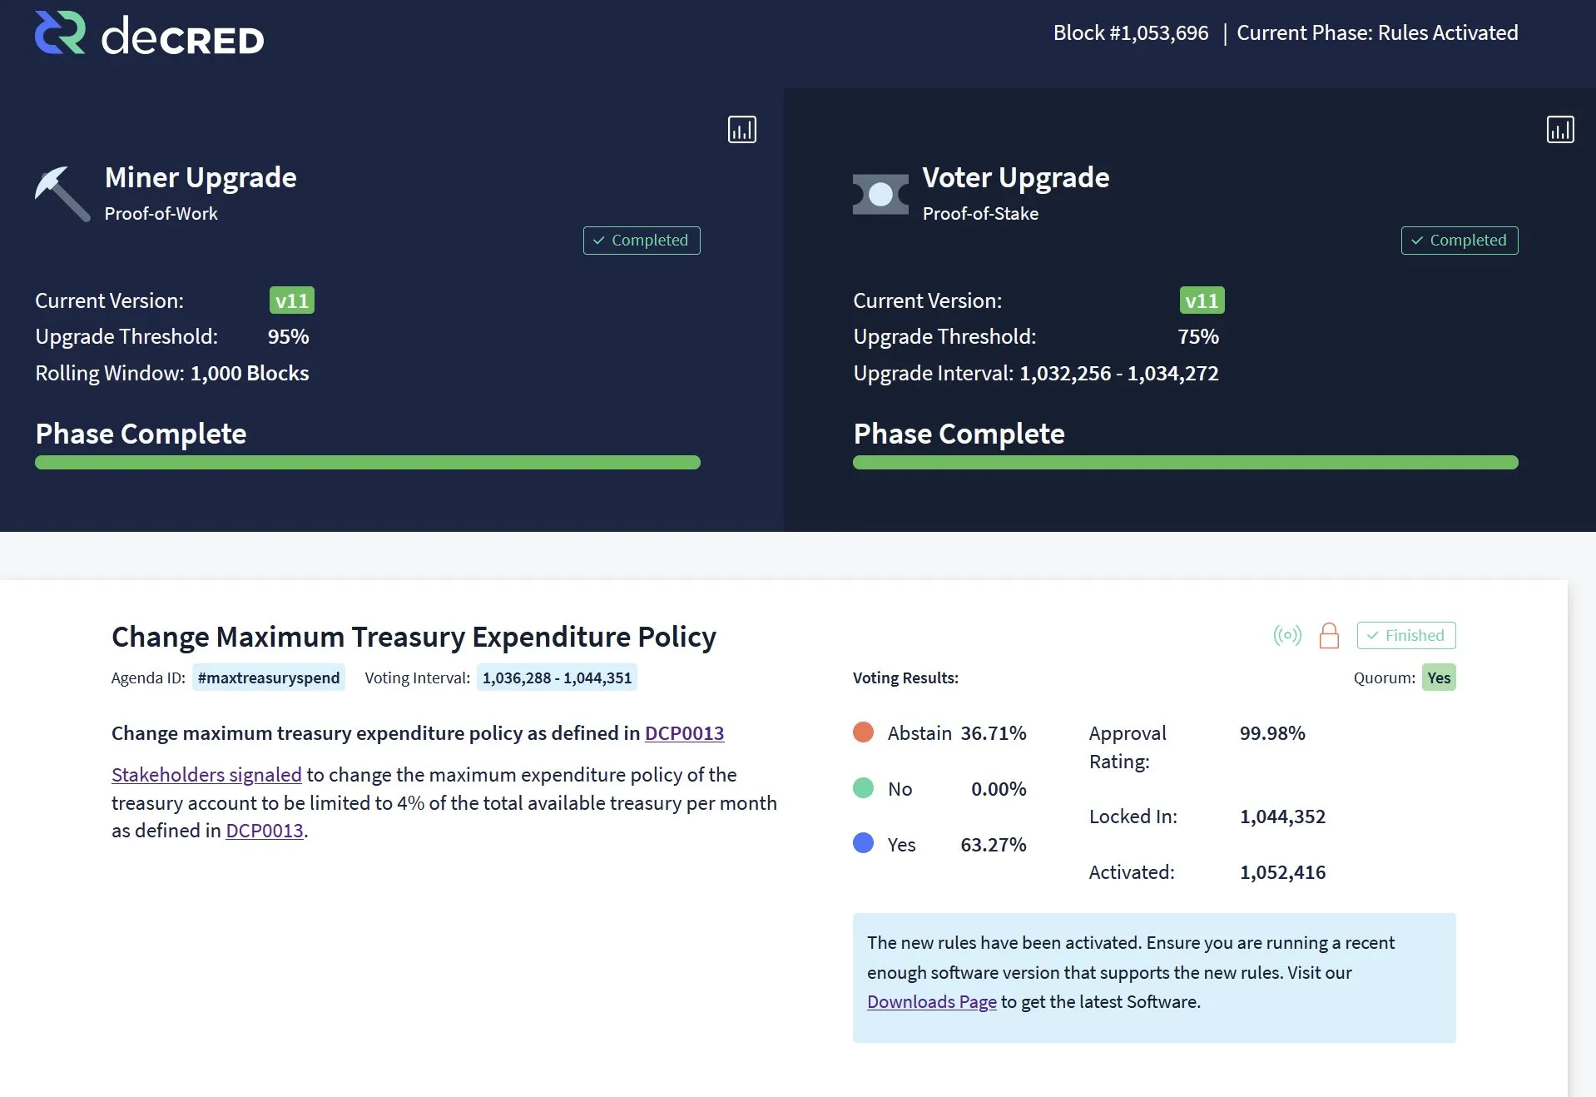Open the Miner Upgrade chart icon

pos(741,129)
